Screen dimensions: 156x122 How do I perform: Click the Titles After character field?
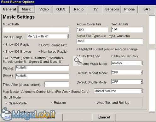(x=57, y=84)
